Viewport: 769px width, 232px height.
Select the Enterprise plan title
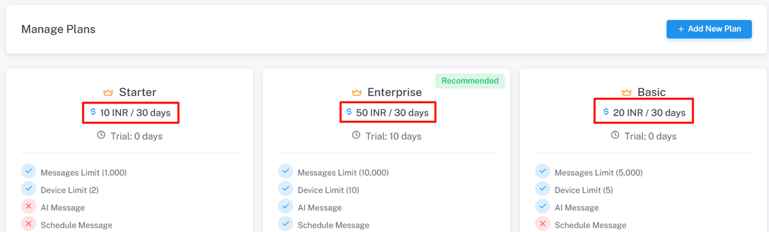click(395, 93)
